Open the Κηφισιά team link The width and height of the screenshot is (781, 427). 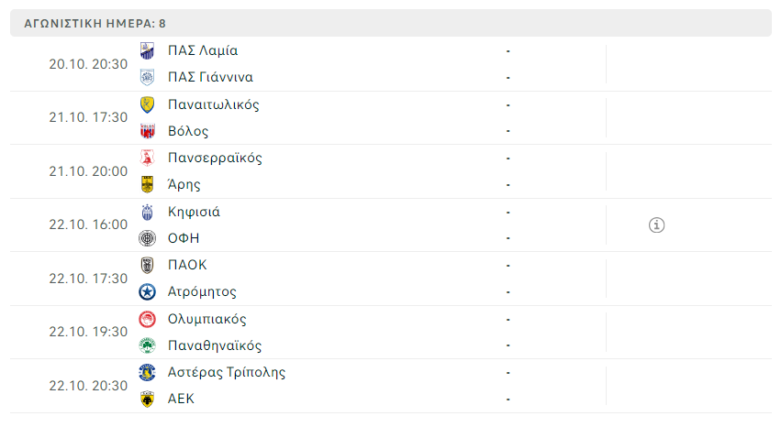pyautogui.click(x=194, y=212)
